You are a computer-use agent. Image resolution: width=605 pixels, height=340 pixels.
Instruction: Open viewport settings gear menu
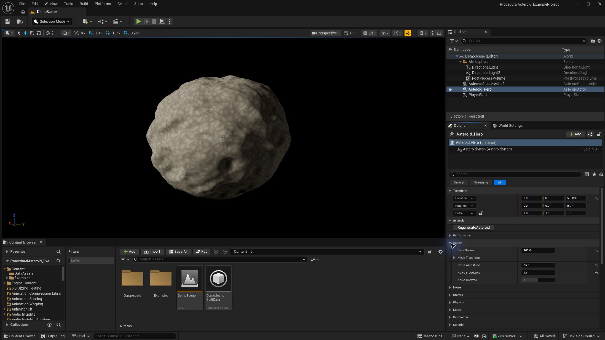pos(423,33)
